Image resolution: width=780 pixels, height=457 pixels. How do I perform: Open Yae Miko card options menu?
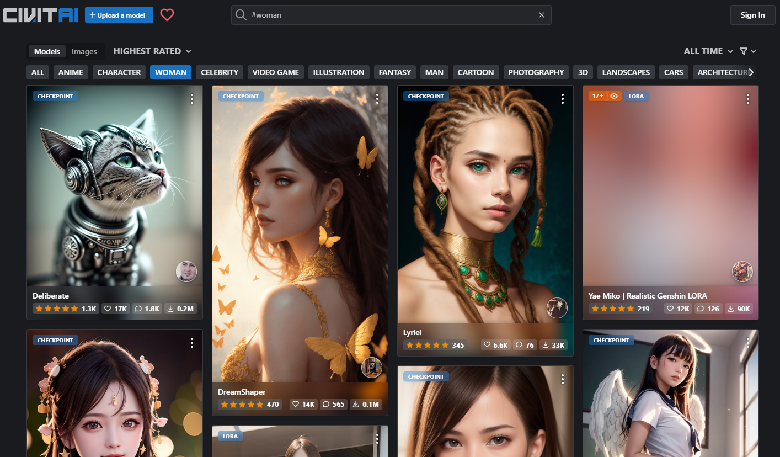point(748,99)
